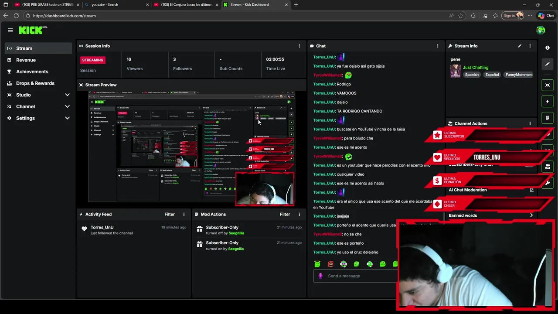Insert the green headset emote facing sideways

click(x=370, y=264)
